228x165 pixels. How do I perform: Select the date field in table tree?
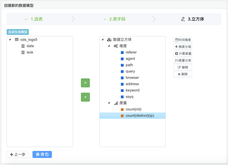click(30, 46)
